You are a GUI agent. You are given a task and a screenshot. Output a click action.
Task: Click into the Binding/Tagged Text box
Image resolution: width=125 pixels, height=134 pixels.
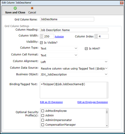pyautogui.click(x=74, y=90)
